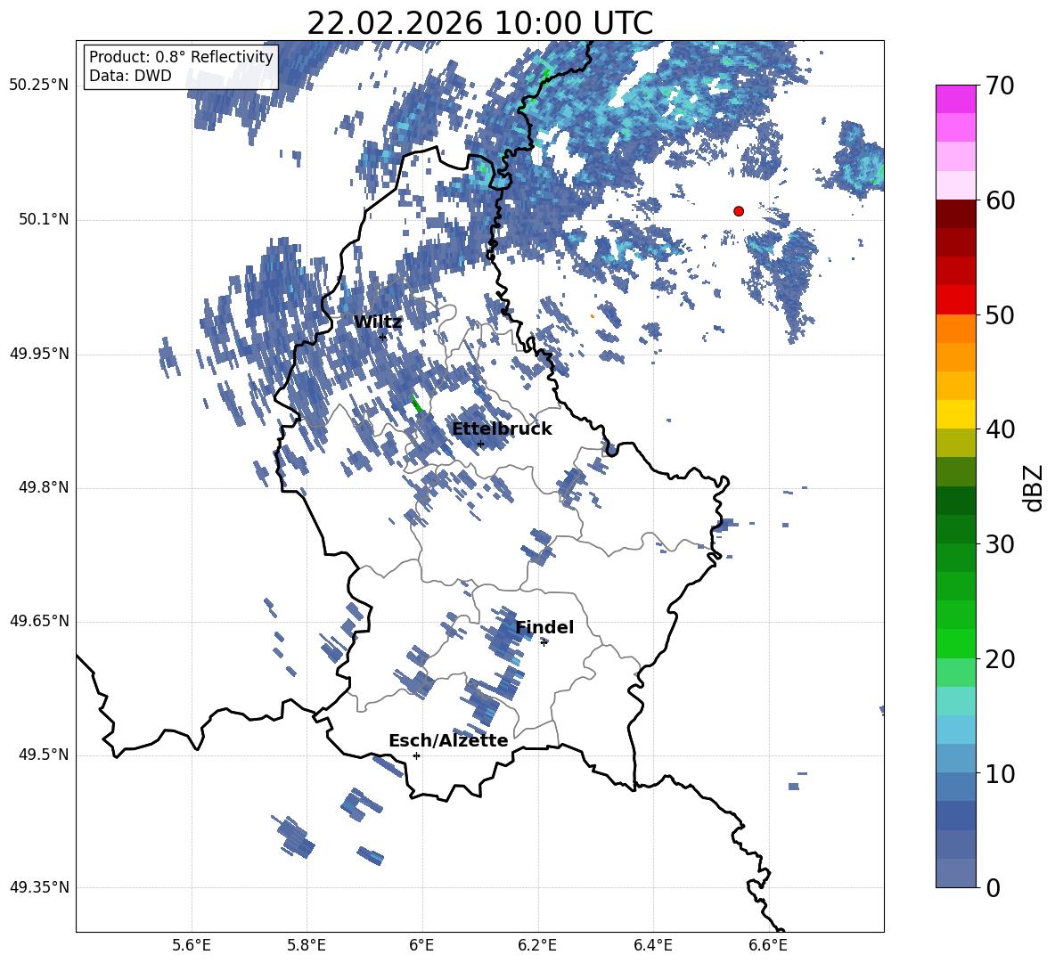Click the 50 label on colorbar
This screenshot has width=1055, height=963.
click(x=1000, y=314)
